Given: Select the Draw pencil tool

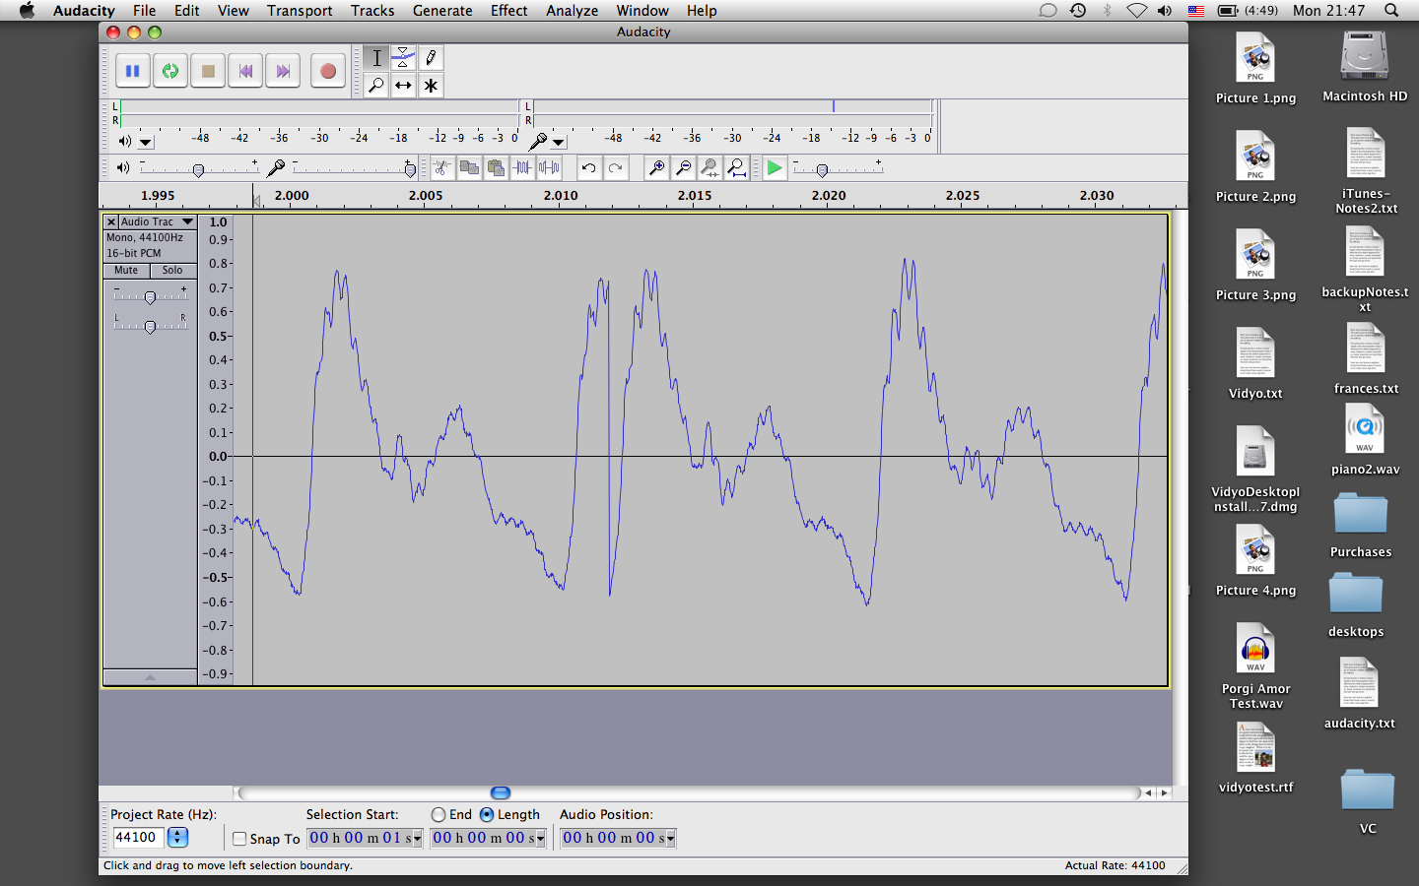Looking at the screenshot, I should (x=431, y=57).
